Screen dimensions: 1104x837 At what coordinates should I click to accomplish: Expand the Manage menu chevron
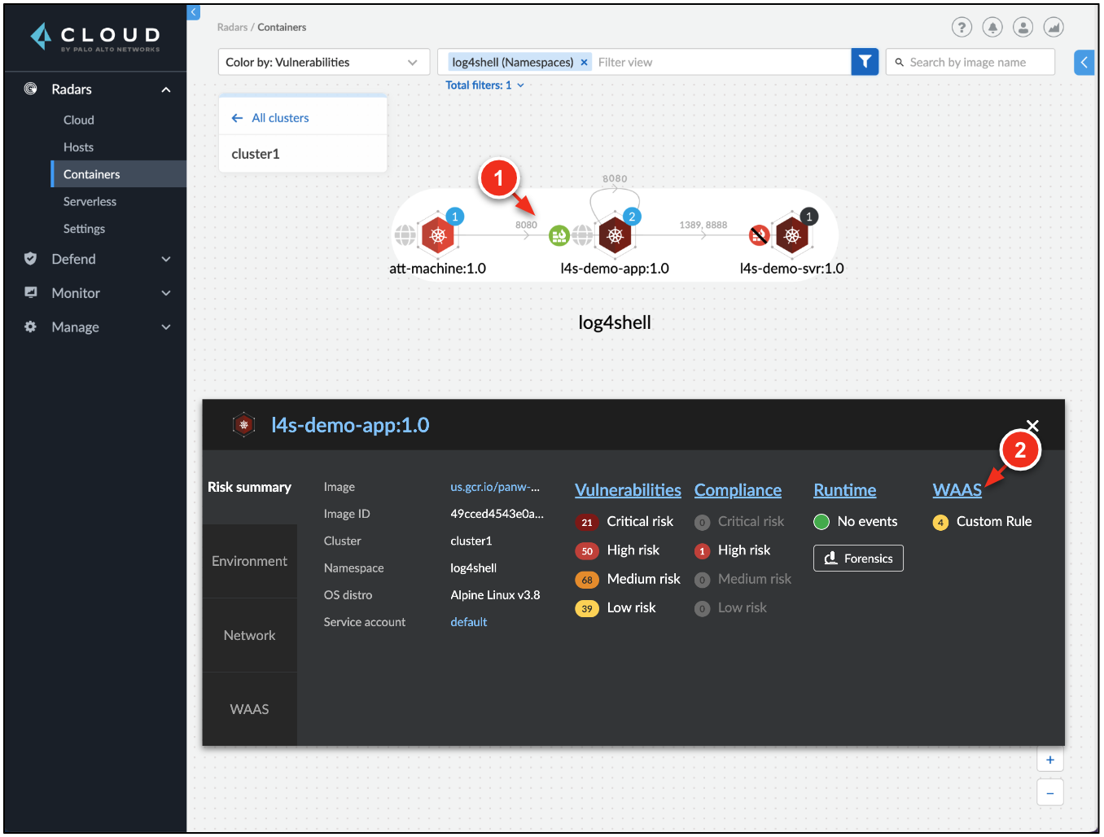166,327
